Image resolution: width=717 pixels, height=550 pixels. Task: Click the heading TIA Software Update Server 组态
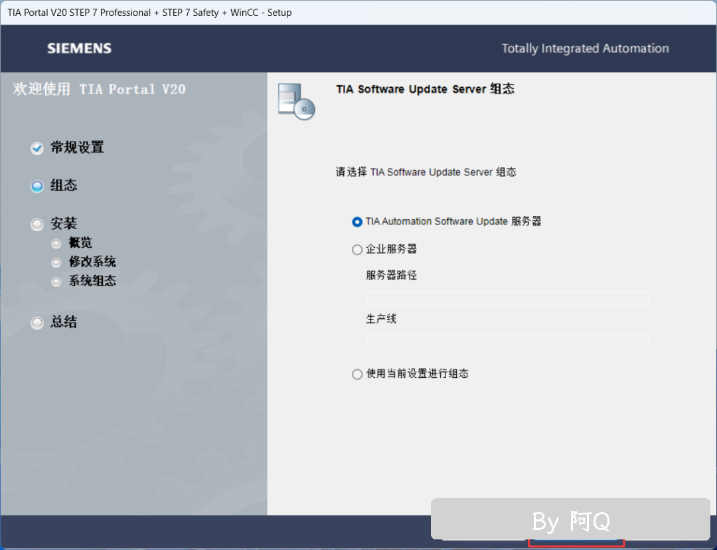pyautogui.click(x=426, y=89)
